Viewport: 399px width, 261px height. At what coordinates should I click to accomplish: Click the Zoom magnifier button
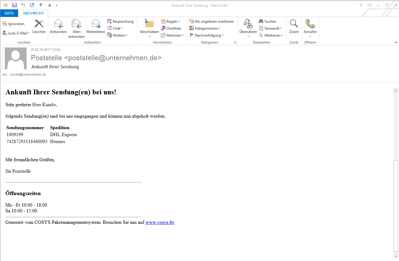[294, 27]
